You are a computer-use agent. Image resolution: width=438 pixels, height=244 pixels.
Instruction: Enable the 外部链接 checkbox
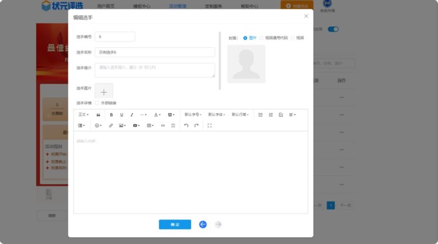click(x=97, y=103)
